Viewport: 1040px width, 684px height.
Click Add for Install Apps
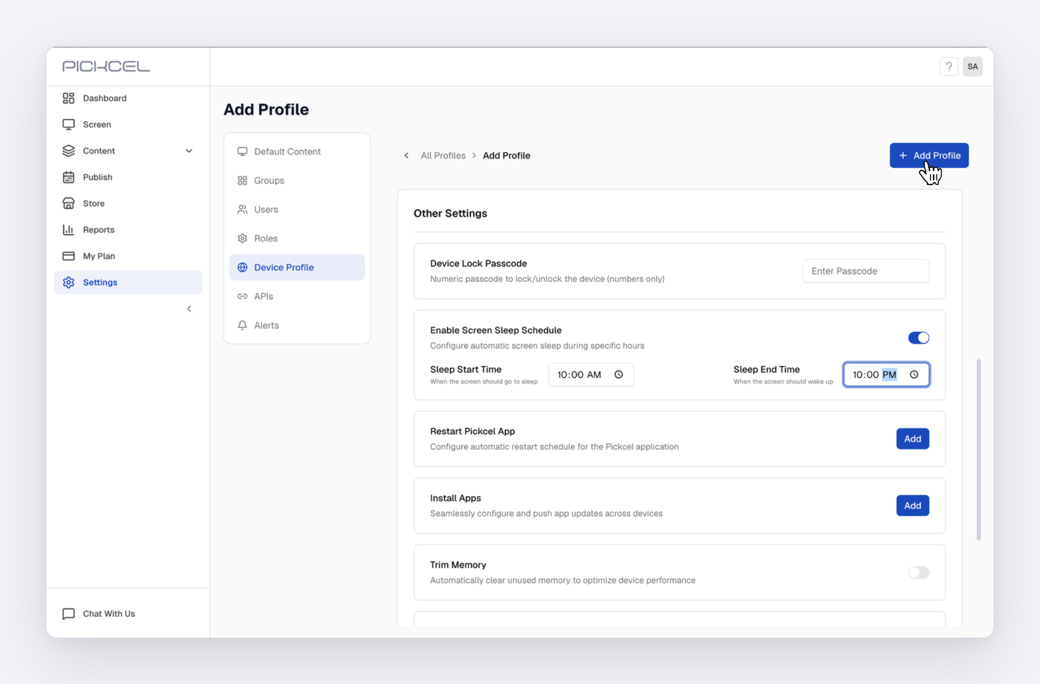[912, 505]
